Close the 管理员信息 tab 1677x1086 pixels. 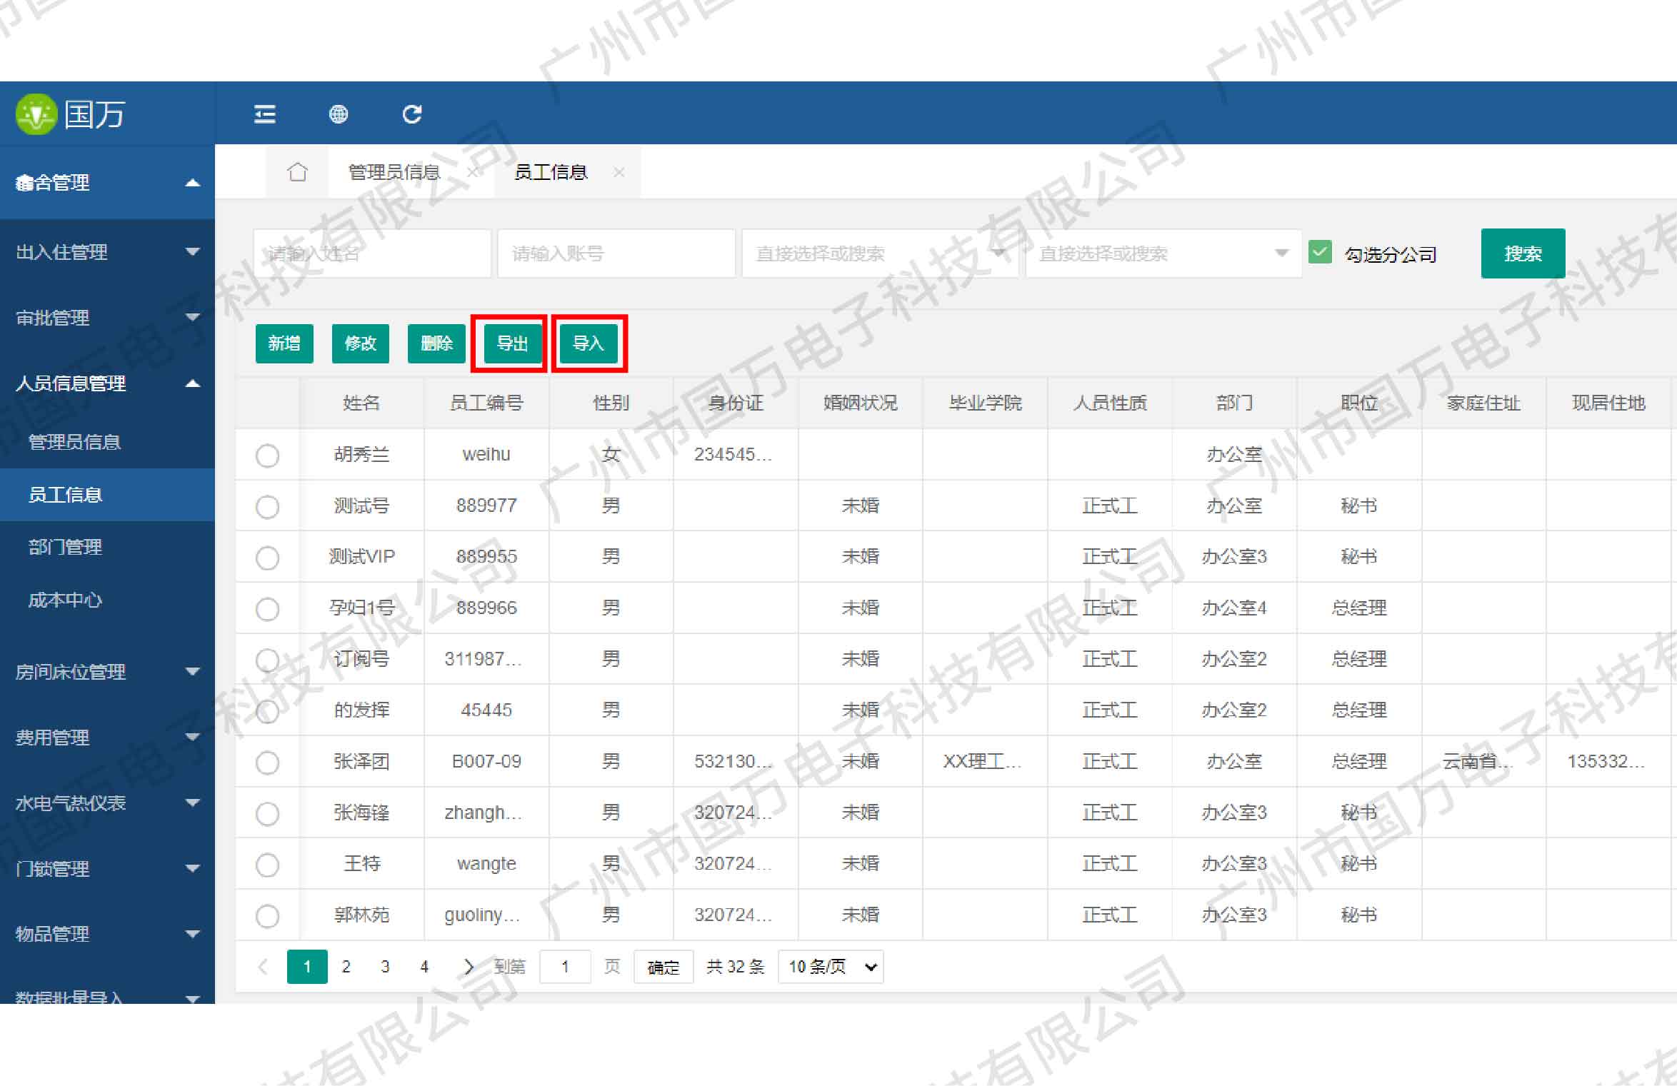tap(473, 172)
